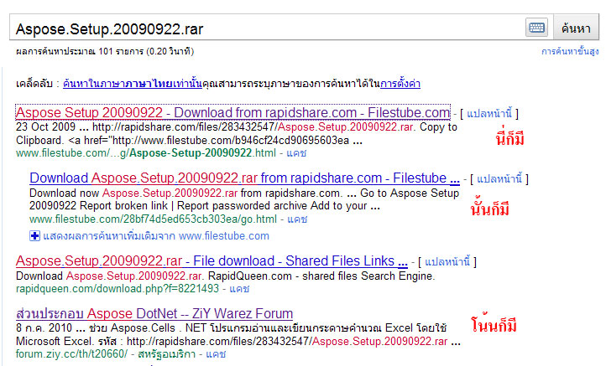Open the cached แคช link for the forum.ziy.cc result
The height and width of the screenshot is (366, 606).
click(216, 354)
